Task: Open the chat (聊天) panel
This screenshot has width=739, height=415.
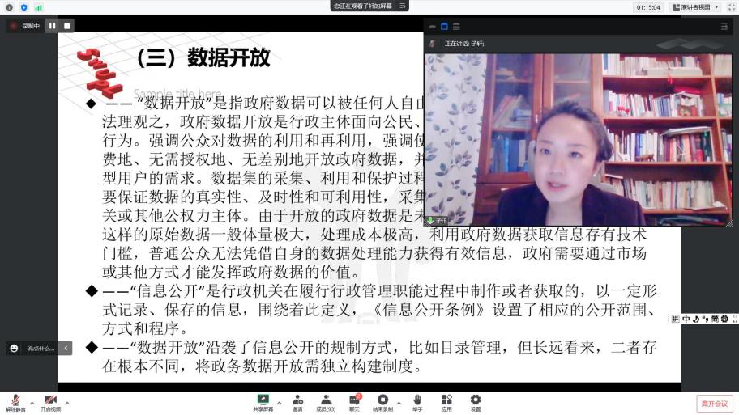Action: 354,401
